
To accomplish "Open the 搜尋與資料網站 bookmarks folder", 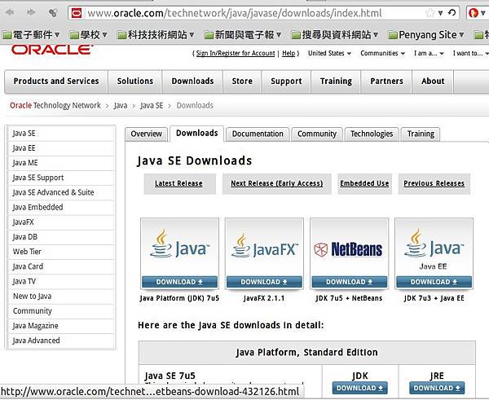I will [334, 34].
